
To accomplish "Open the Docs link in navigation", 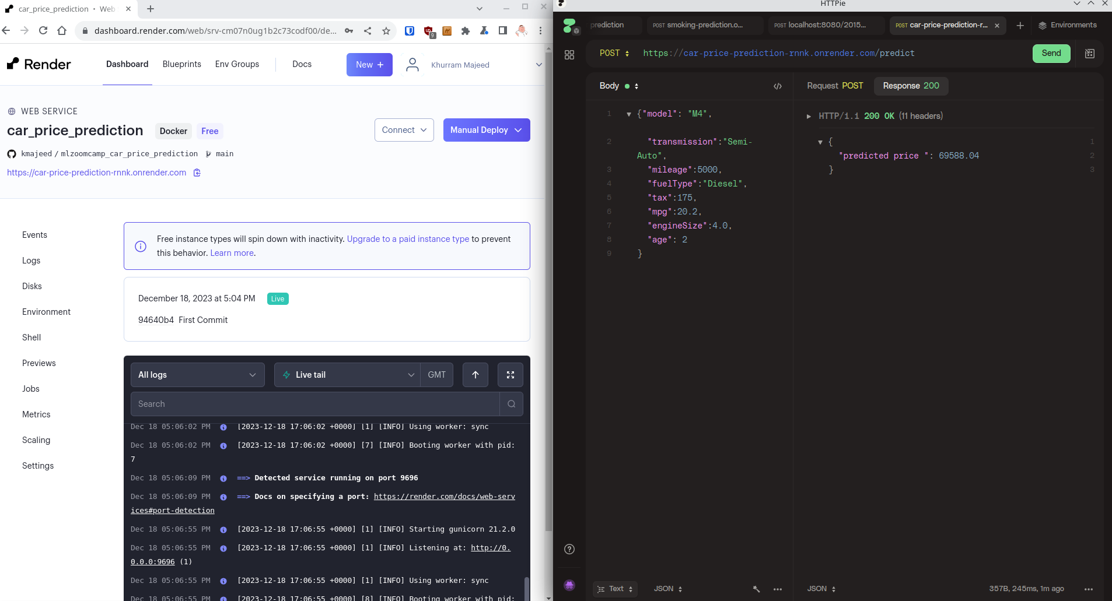I will 302,64.
